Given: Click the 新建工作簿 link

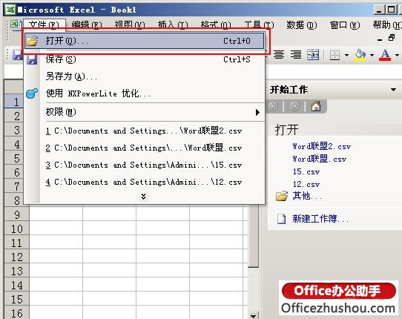Looking at the screenshot, I should [320, 219].
